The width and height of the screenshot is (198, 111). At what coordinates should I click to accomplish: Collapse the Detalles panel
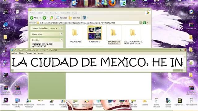click(61, 40)
